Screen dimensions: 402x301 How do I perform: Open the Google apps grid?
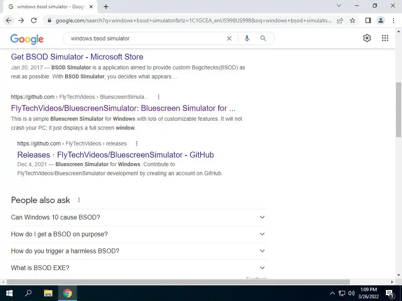(385, 38)
